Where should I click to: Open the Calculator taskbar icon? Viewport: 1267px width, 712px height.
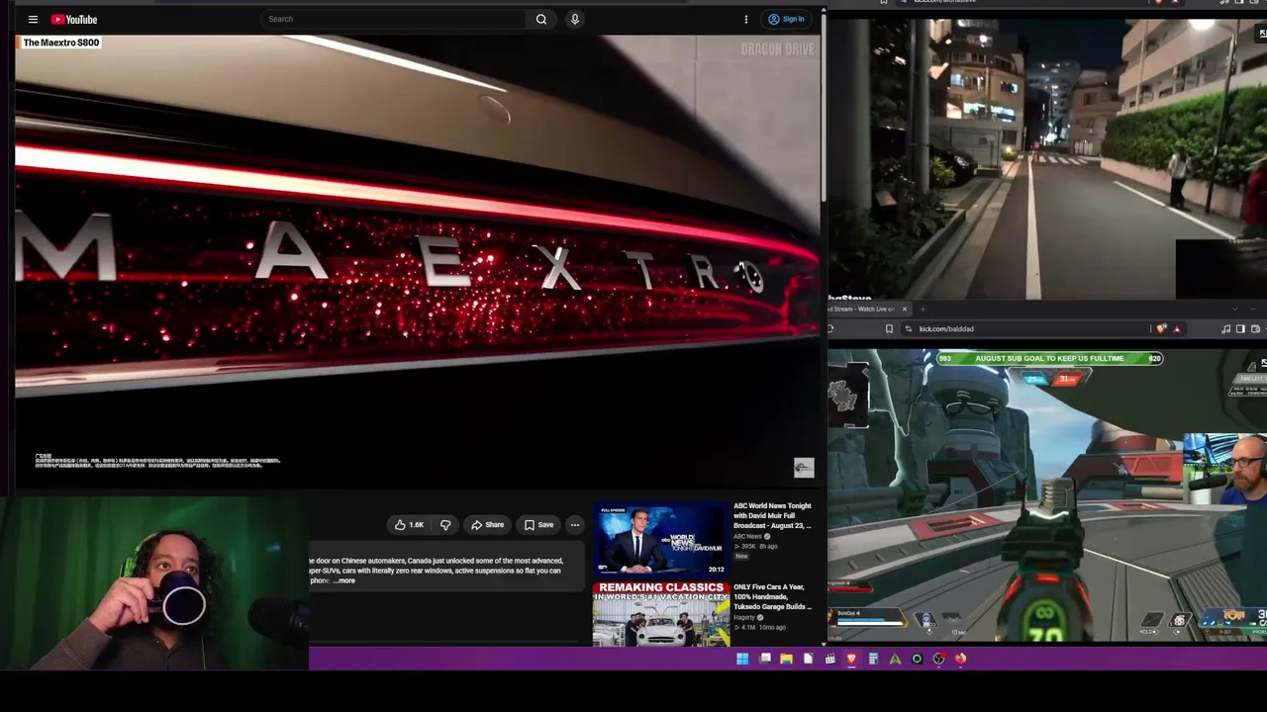(873, 659)
